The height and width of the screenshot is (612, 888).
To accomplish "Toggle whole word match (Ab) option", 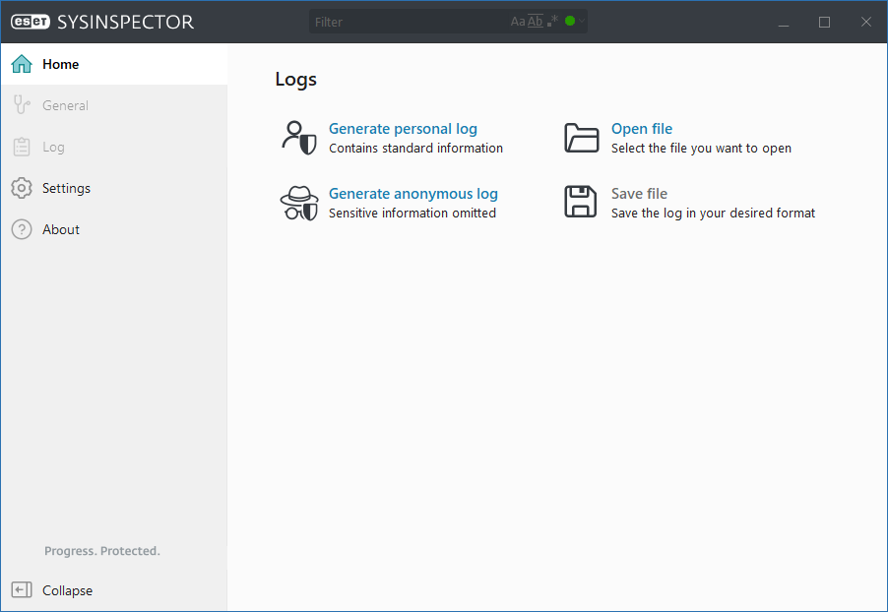I will [x=536, y=22].
